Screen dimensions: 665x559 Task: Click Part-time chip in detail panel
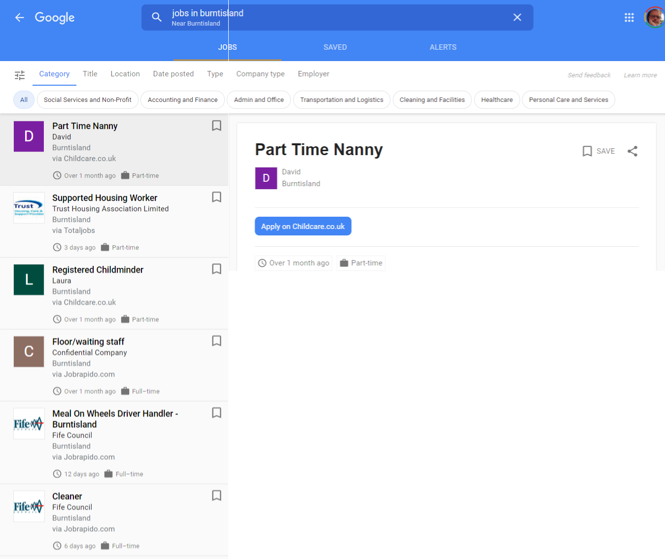click(361, 263)
